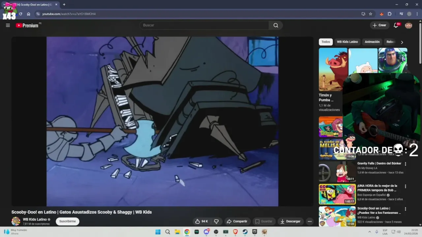
Task: Open Steam from the taskbar
Action: 245,232
